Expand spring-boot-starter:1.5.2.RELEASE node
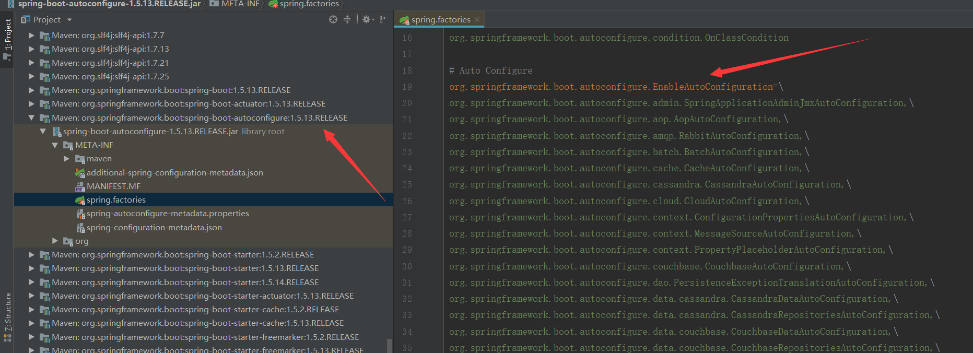 coord(31,254)
